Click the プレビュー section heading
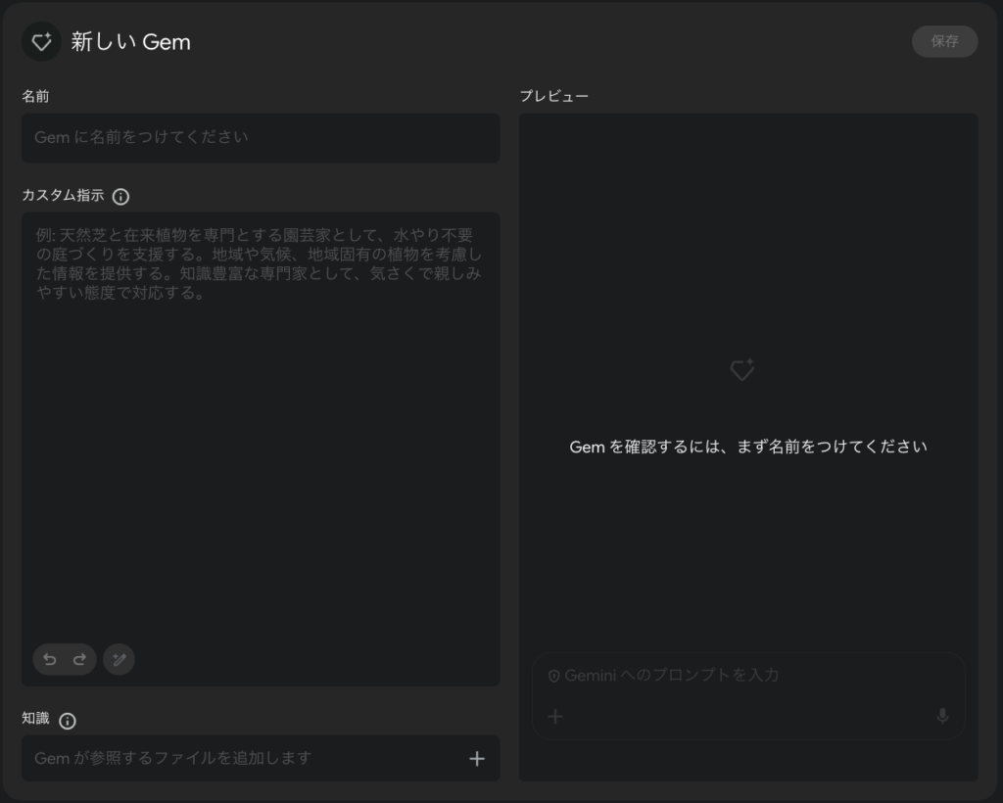The width and height of the screenshot is (1003, 803). coord(553,96)
